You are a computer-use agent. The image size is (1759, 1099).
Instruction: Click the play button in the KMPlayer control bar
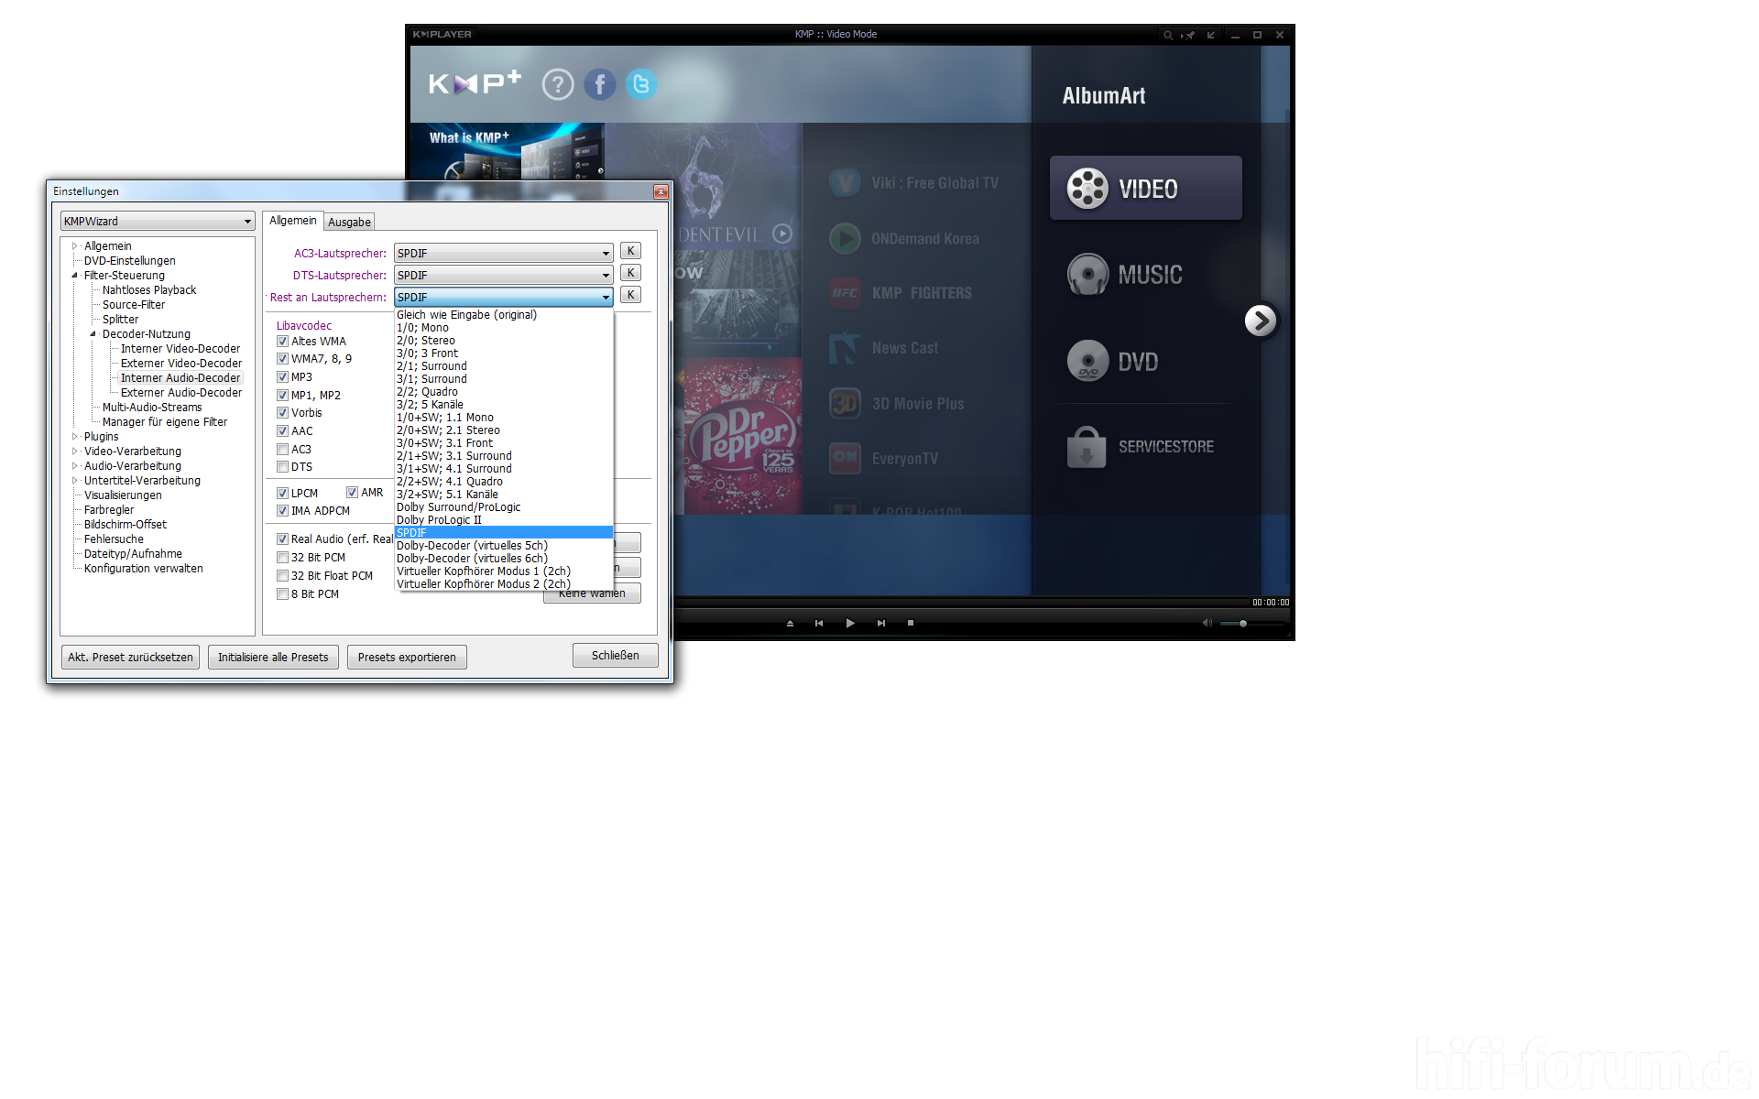[850, 623]
